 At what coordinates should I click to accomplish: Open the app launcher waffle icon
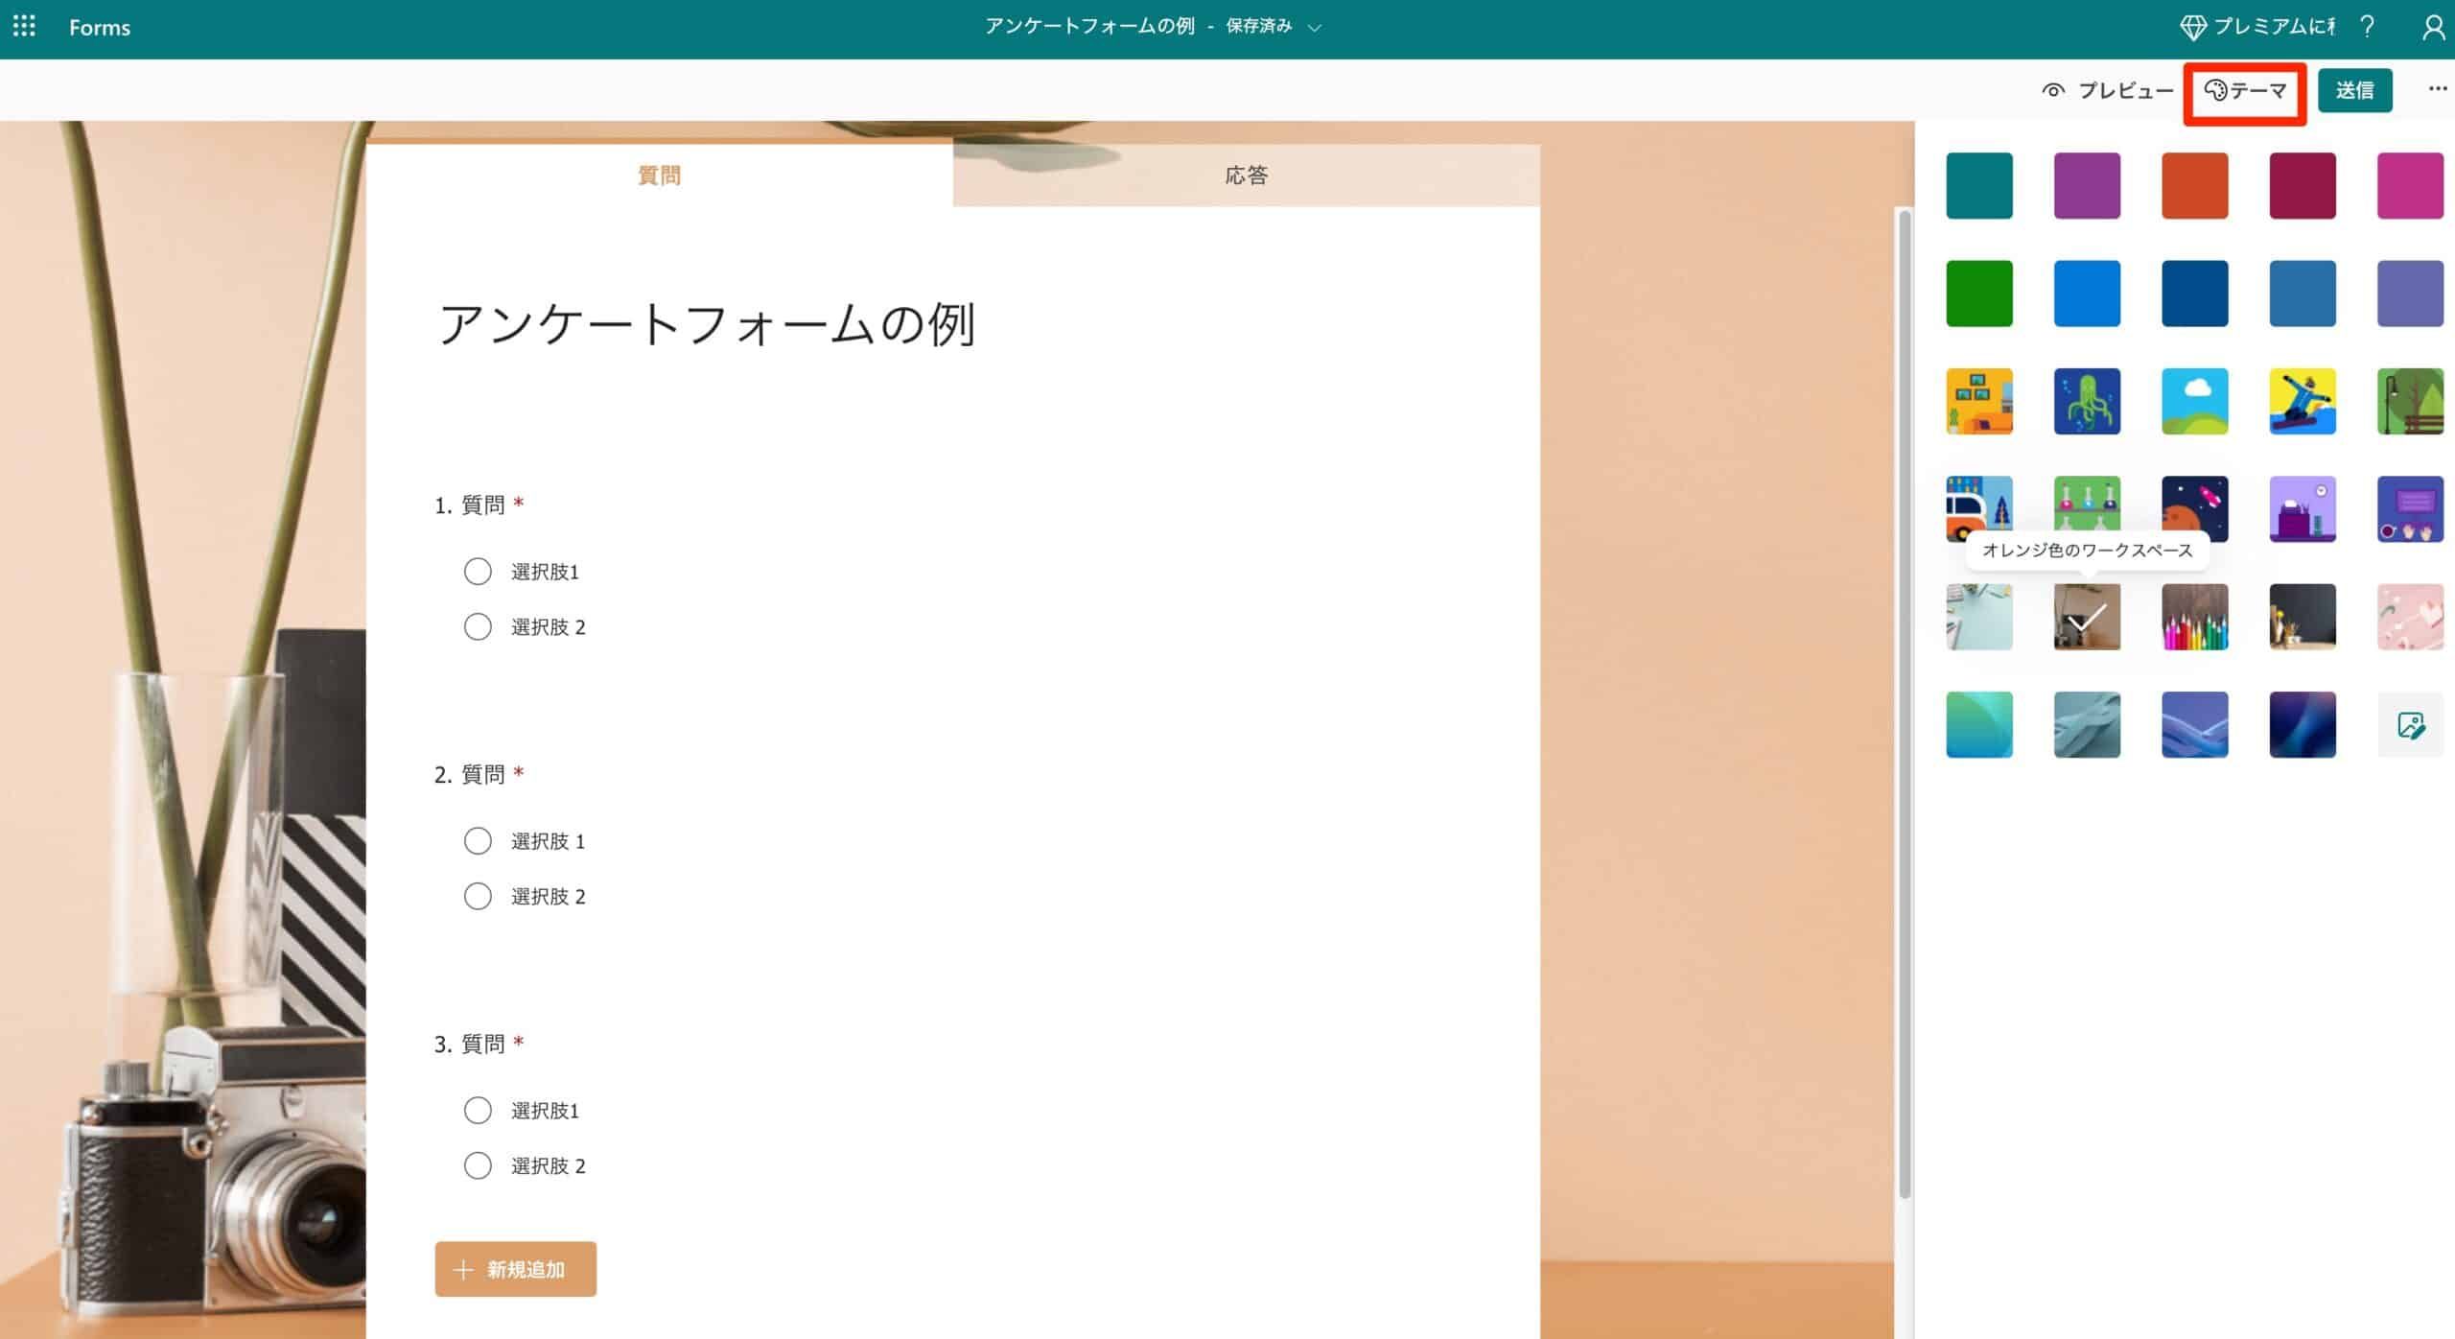[x=24, y=27]
